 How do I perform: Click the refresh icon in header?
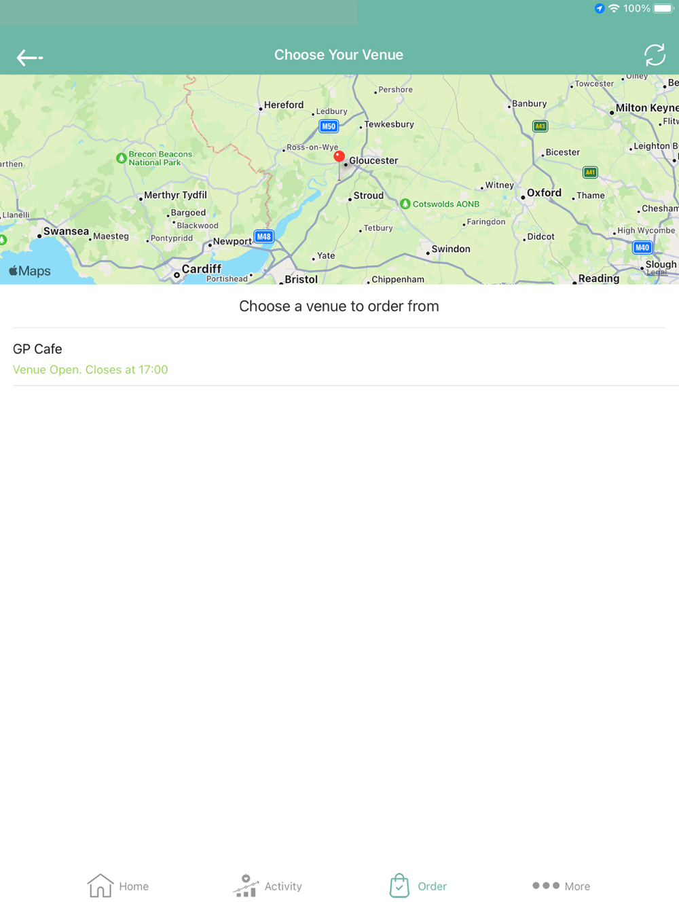pos(655,55)
